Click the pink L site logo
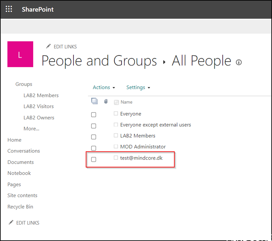Viewport: 272px width, 241px height. pos(20,54)
